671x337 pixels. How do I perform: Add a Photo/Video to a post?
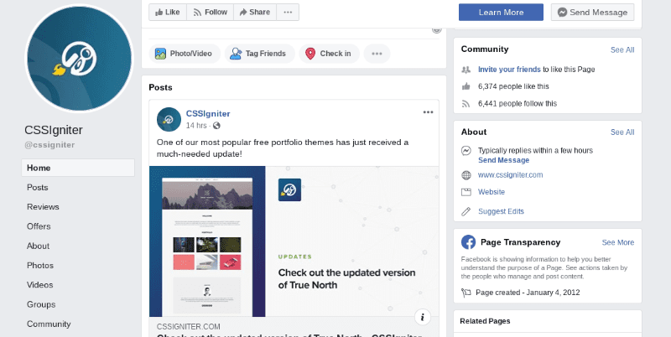(184, 54)
